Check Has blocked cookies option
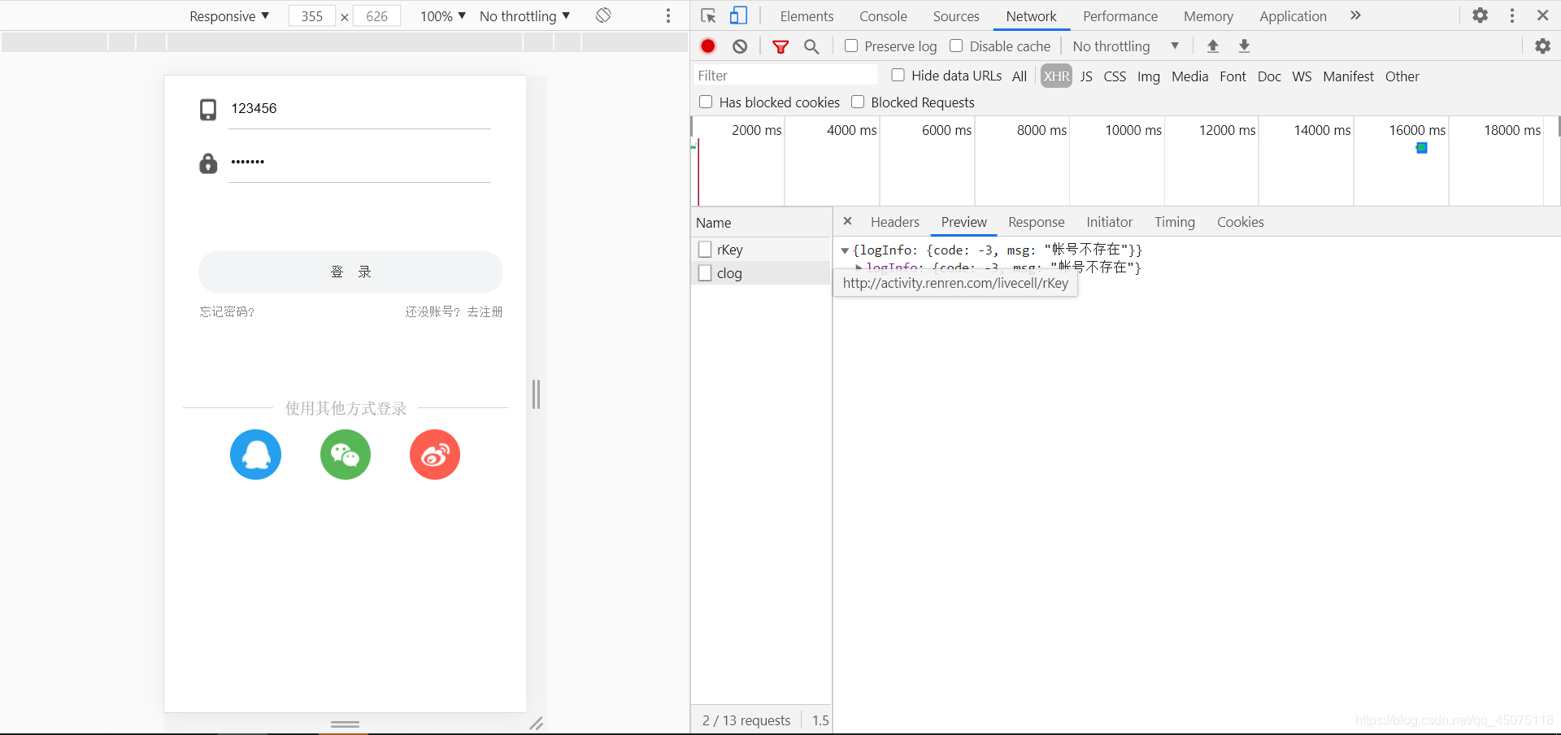This screenshot has width=1561, height=735. 706,102
